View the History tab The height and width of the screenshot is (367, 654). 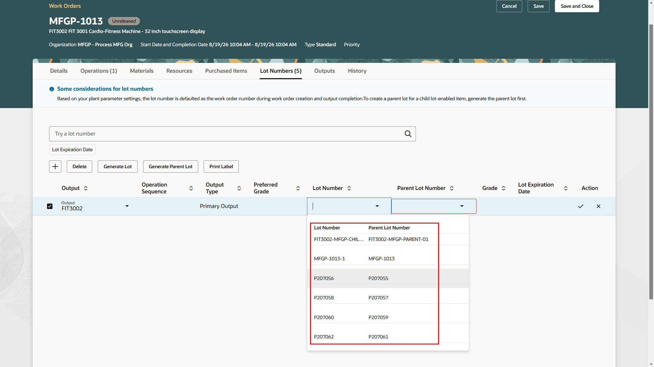pos(357,71)
